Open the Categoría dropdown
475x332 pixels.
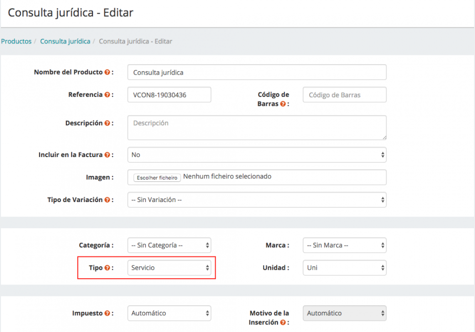(169, 245)
